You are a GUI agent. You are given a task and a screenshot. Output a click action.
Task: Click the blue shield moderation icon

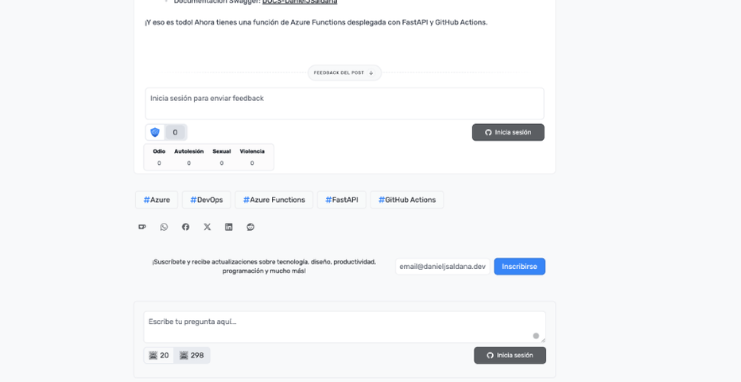pos(155,132)
